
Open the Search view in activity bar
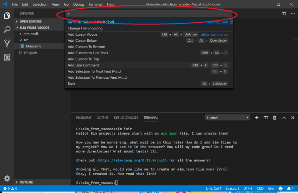point(7,30)
